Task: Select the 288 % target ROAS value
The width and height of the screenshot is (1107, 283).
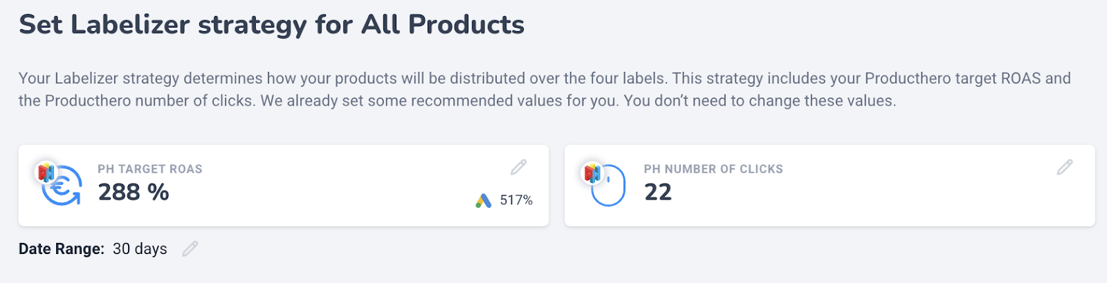Action: tap(134, 192)
